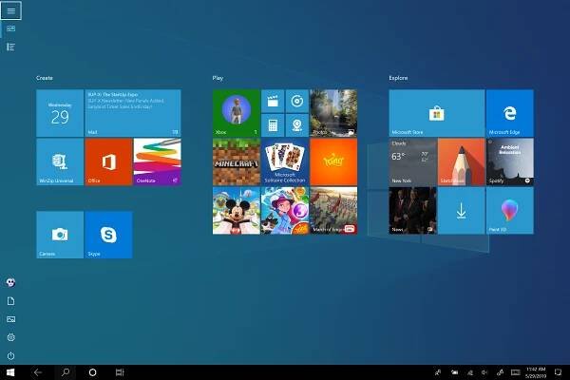Open the Office tile
570x380 pixels.
point(108,161)
